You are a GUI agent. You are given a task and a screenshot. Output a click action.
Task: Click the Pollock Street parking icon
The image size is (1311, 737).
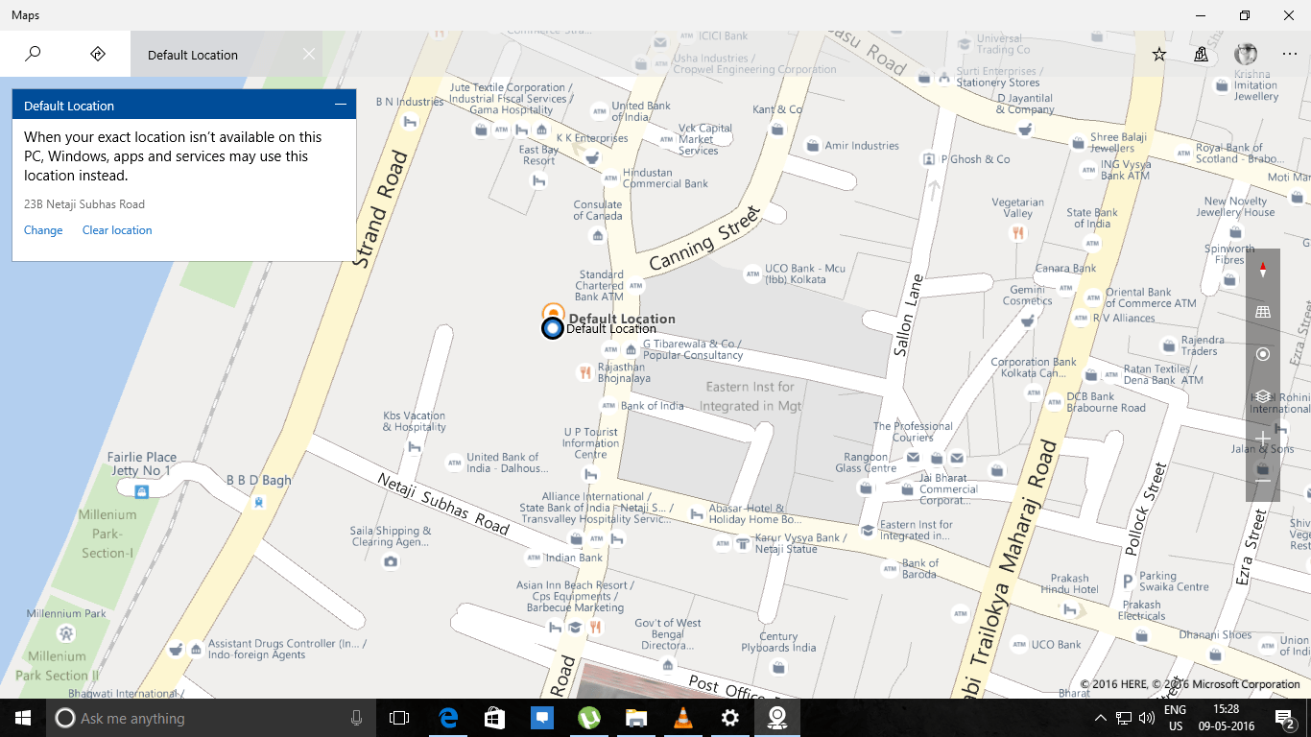(1127, 582)
